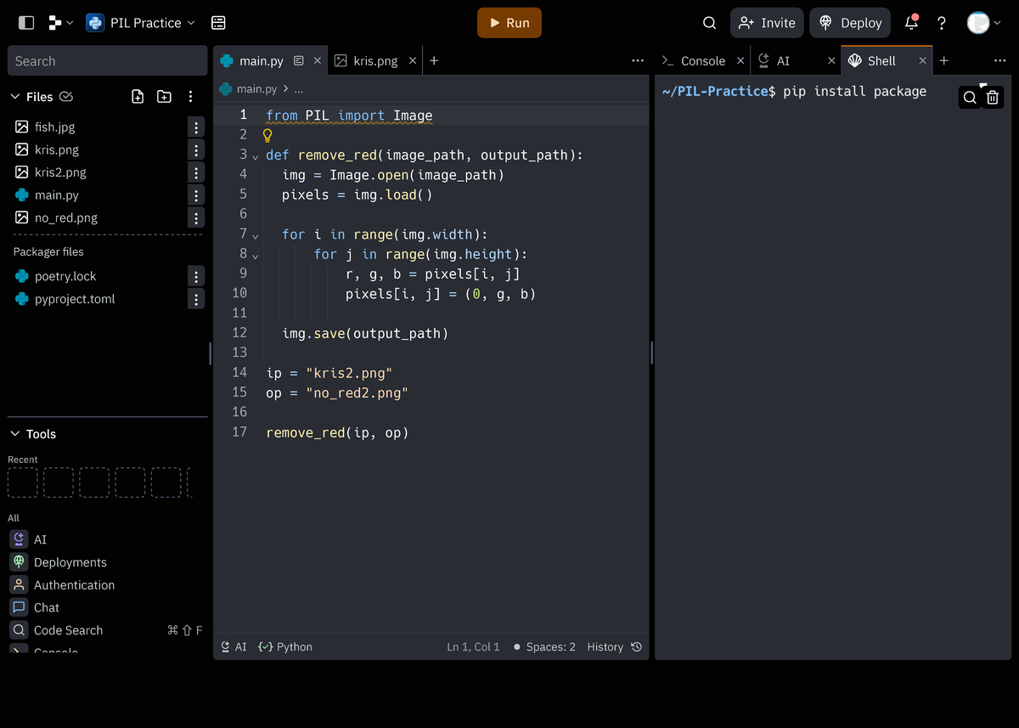Click the Invite button

pyautogui.click(x=767, y=23)
